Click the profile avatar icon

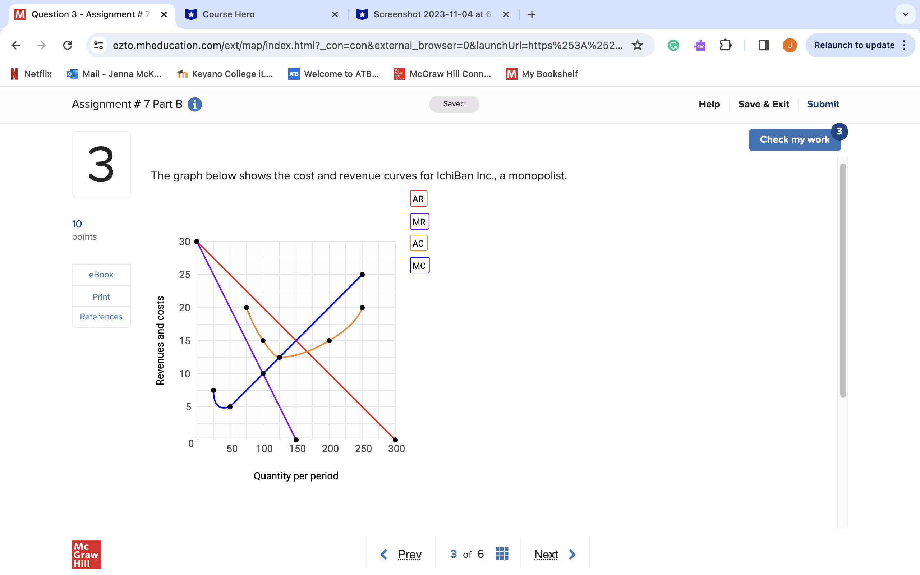pos(789,45)
